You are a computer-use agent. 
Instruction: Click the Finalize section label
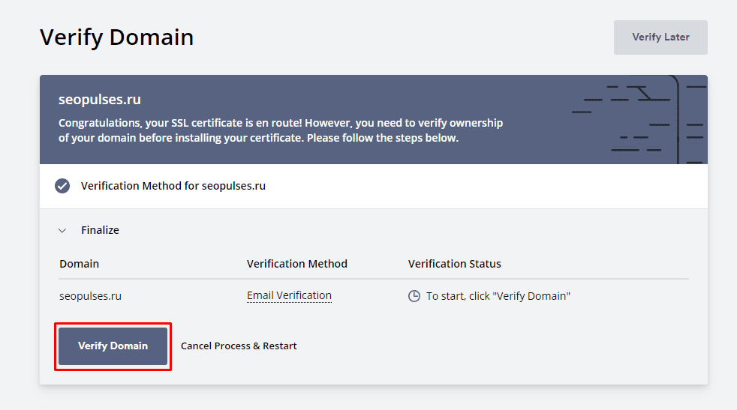tap(100, 230)
